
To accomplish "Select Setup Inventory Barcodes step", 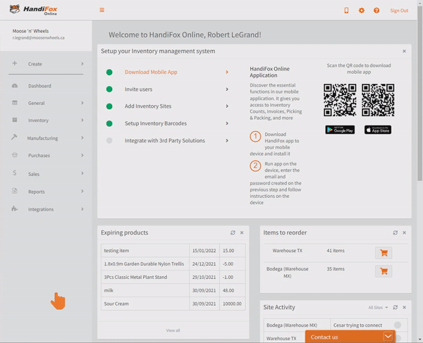I will tap(156, 123).
